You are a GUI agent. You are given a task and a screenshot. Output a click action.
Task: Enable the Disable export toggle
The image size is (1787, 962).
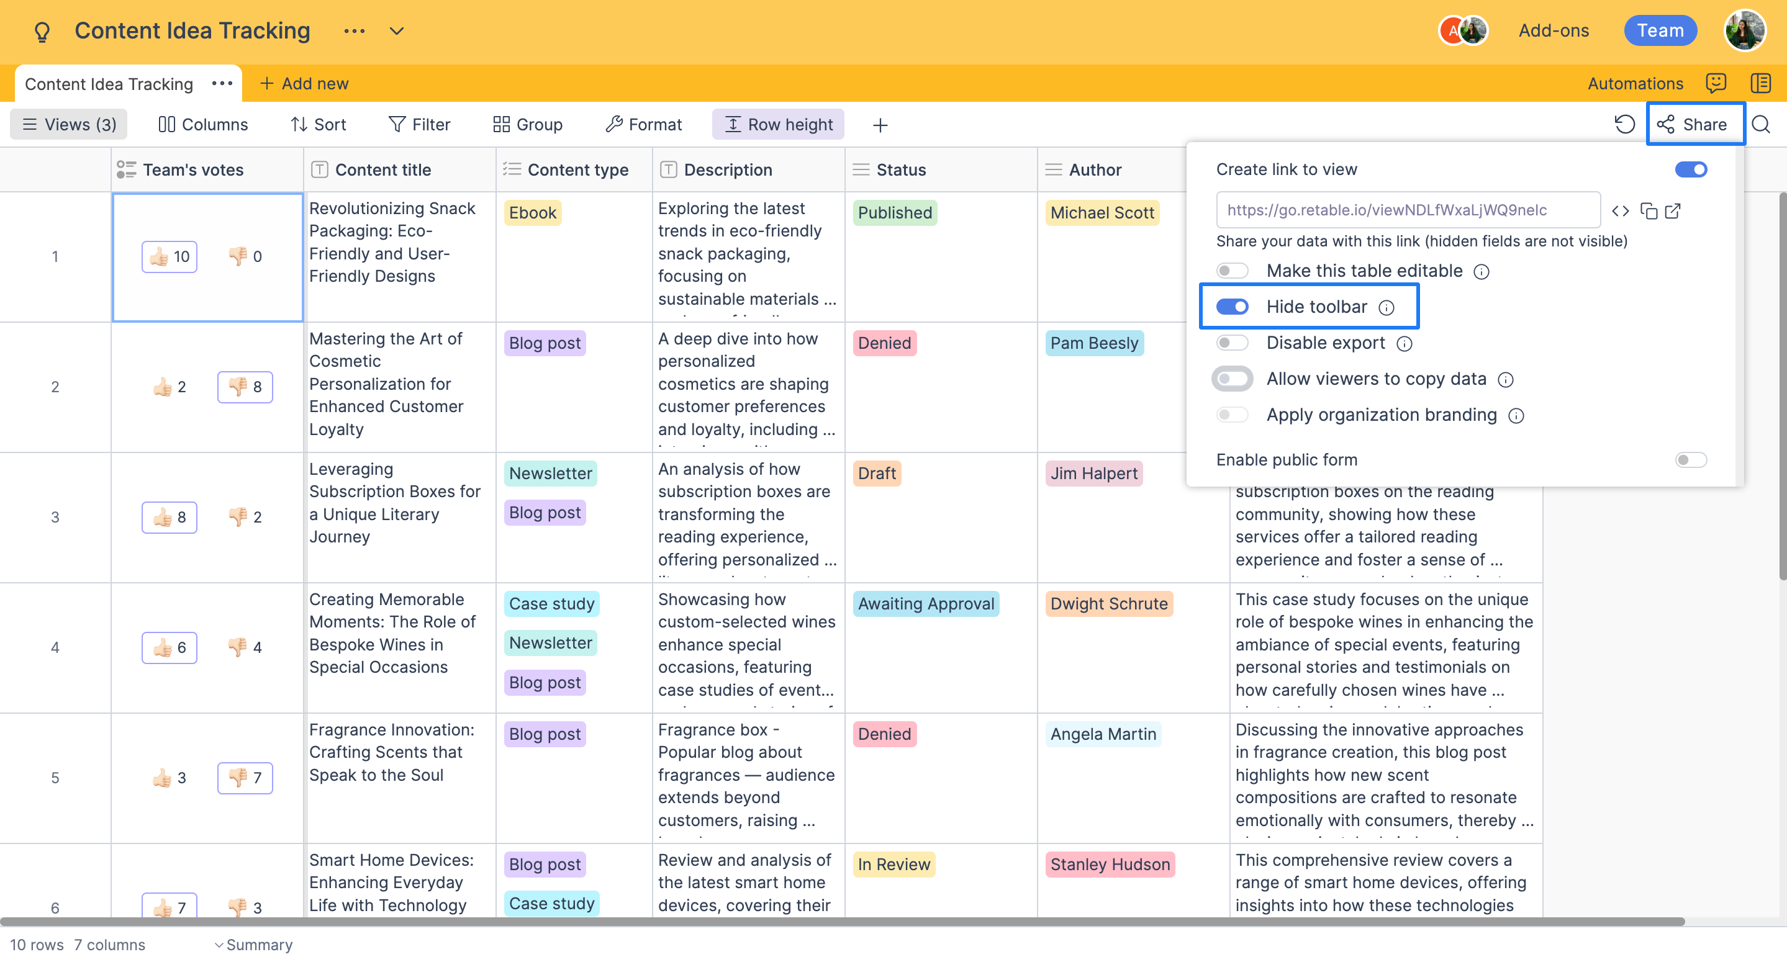[1231, 343]
